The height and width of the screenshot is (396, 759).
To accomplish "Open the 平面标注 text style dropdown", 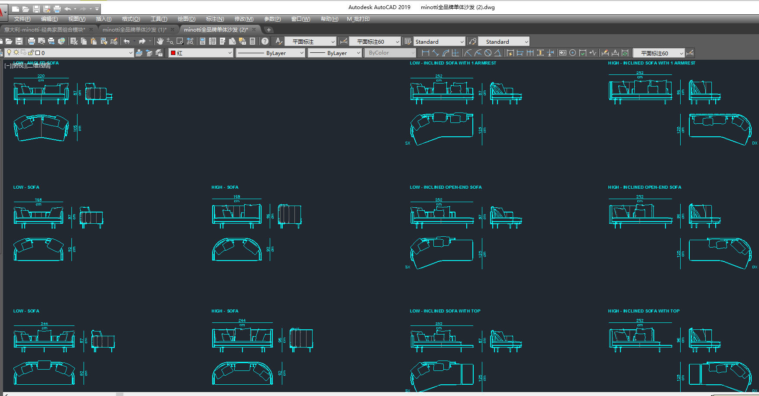I will (x=310, y=42).
